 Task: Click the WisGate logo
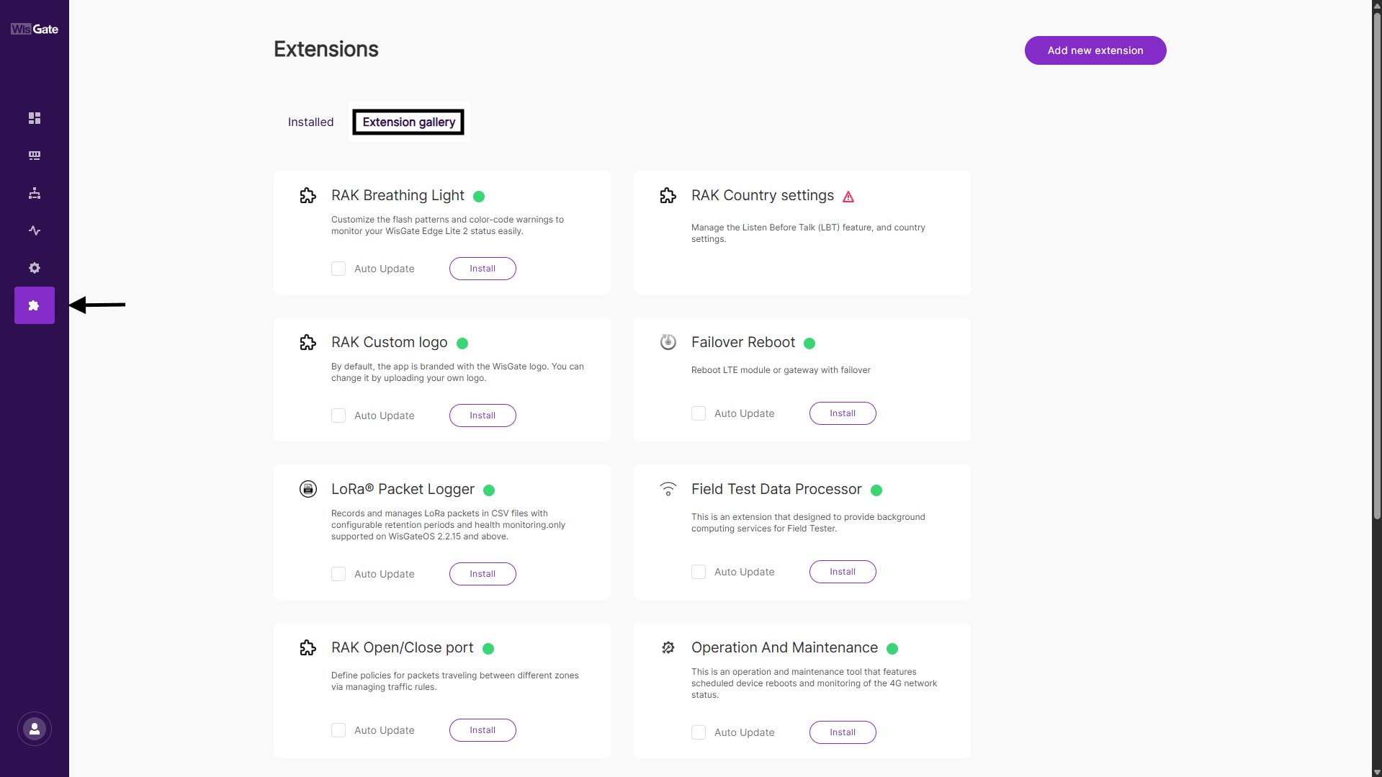[34, 29]
